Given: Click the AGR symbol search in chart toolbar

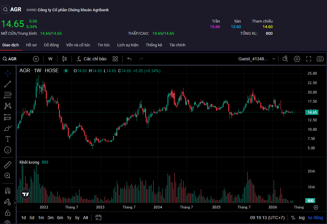Looking at the screenshot, I should (9, 59).
